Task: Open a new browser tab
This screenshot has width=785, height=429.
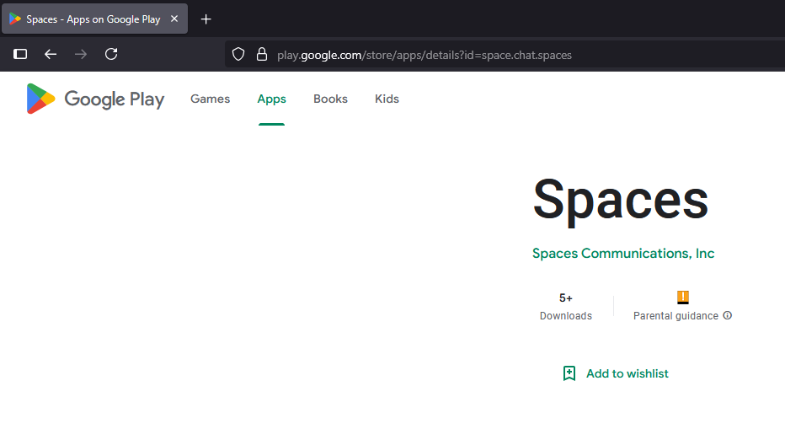Action: [x=206, y=19]
